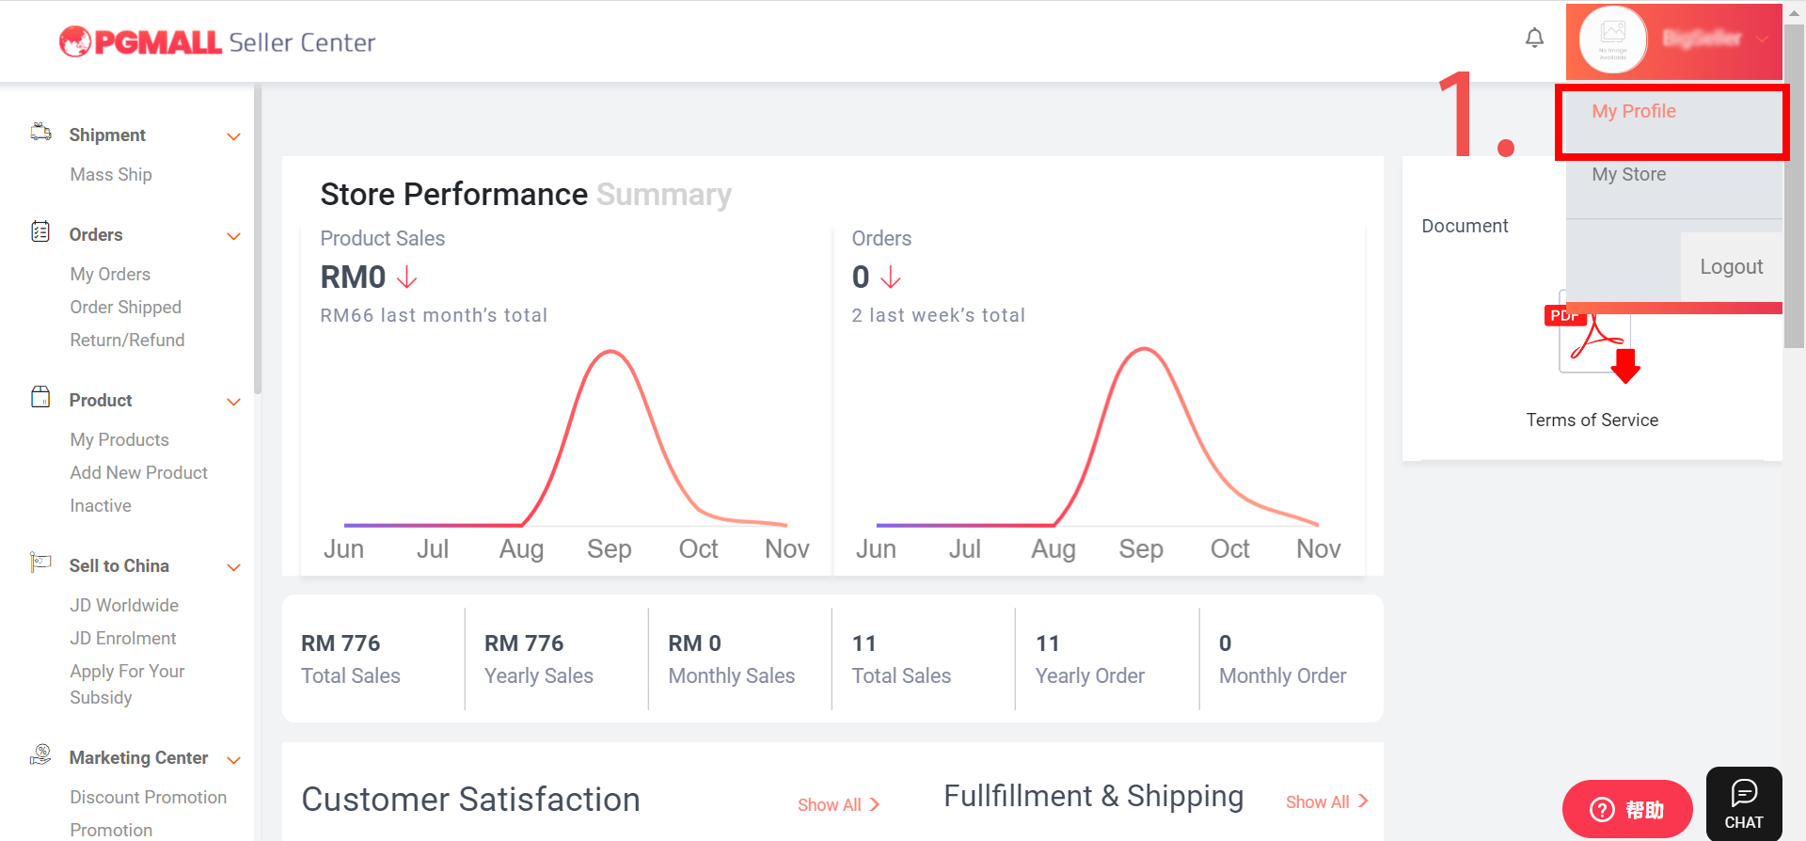Click Apply For Your Subsidy
1806x841 pixels.
(x=127, y=684)
